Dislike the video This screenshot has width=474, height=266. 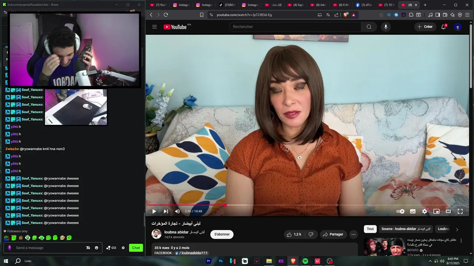click(x=311, y=234)
